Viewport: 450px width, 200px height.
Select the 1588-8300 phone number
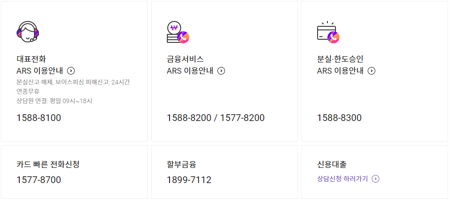pos(339,118)
